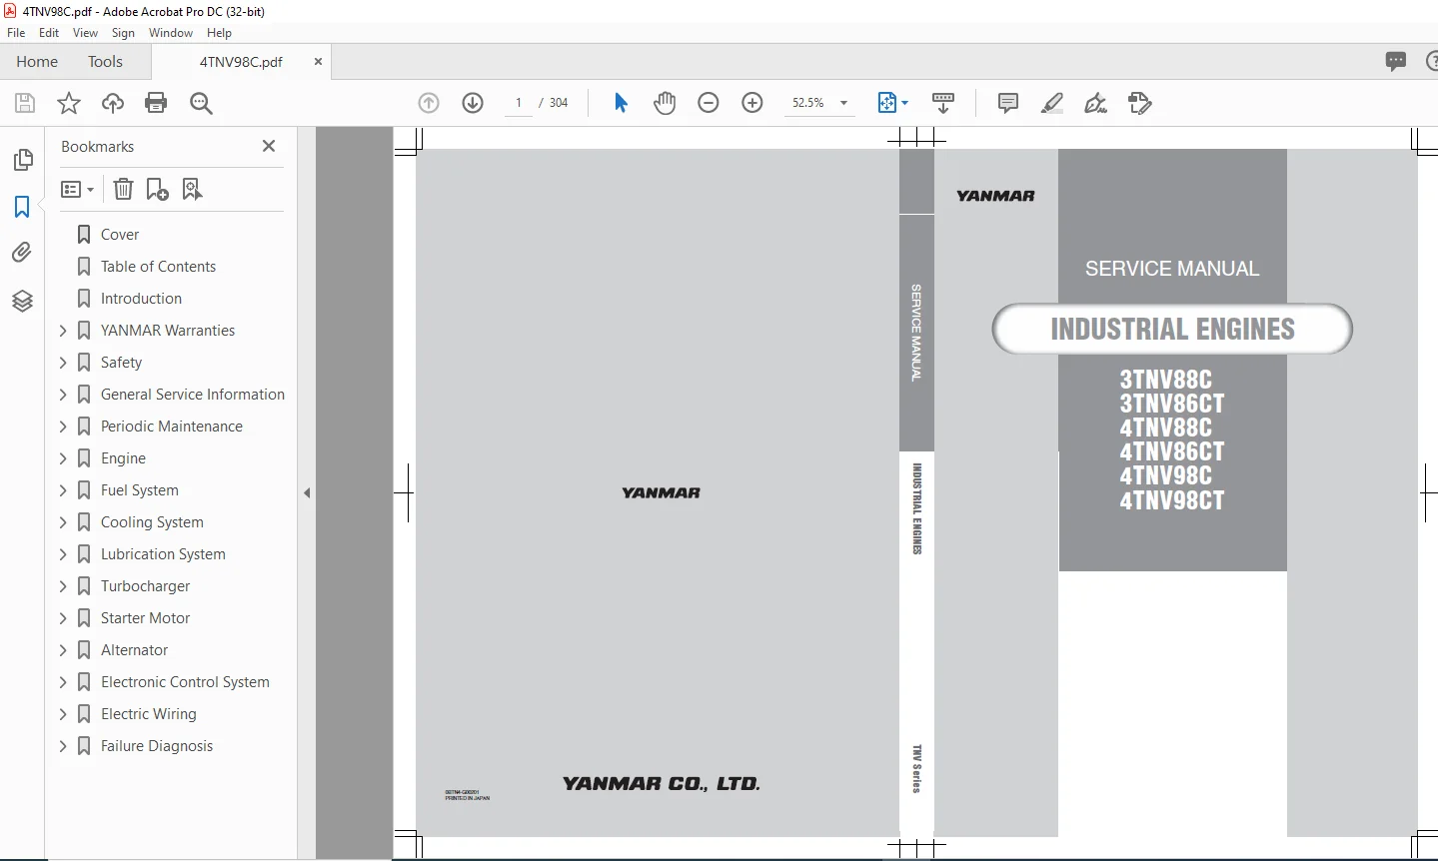Viewport: 1438px width, 861px height.
Task: Click find current bookmark icon
Action: click(193, 189)
